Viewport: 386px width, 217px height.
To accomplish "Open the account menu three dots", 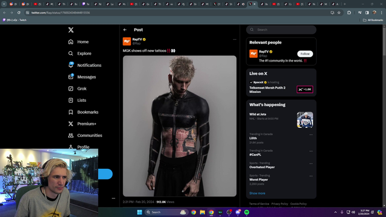I will pos(113,198).
